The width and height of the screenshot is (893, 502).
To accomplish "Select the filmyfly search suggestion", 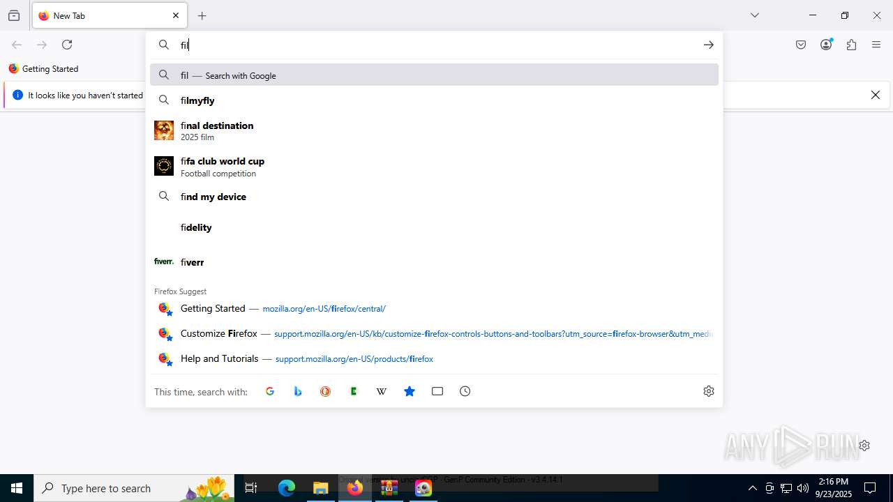I will pos(434,100).
